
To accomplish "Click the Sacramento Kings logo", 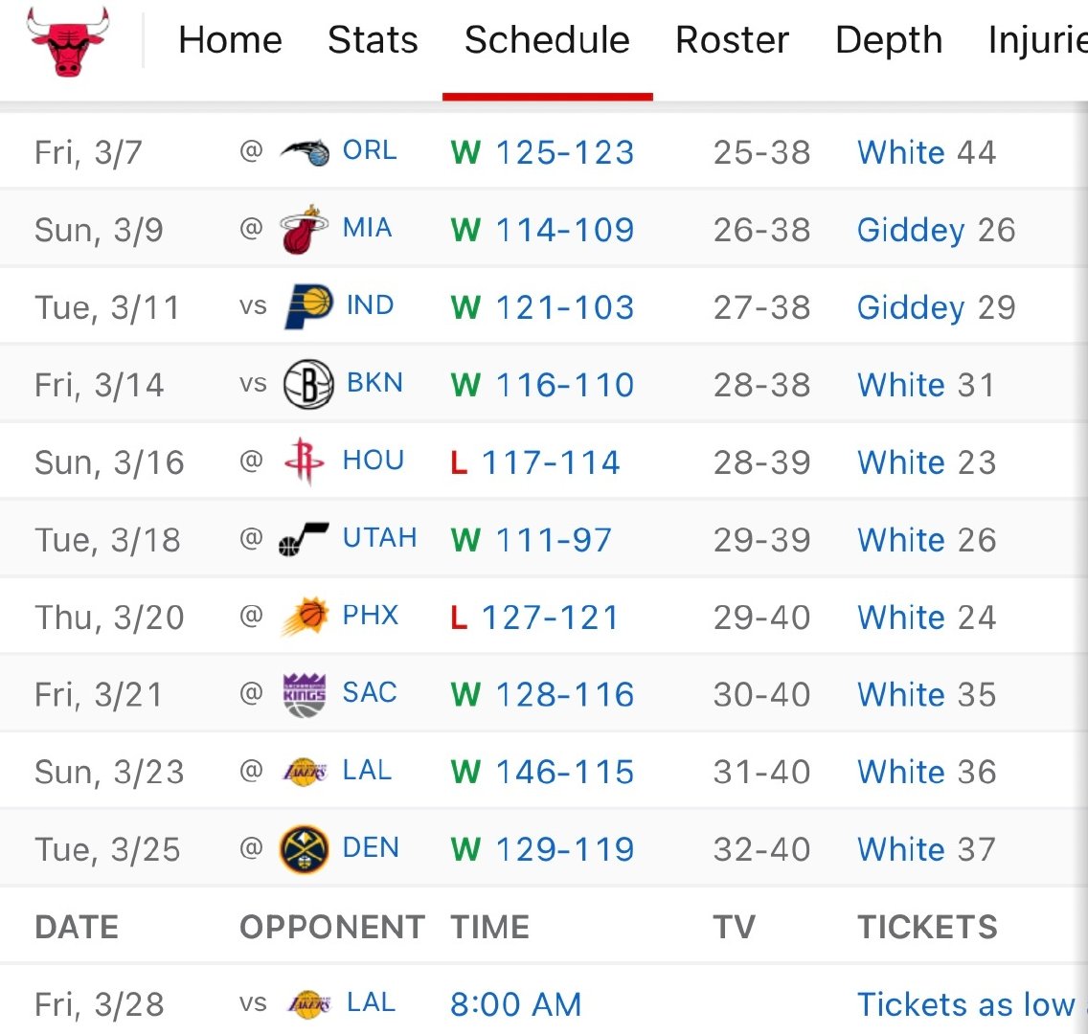I will tap(305, 694).
